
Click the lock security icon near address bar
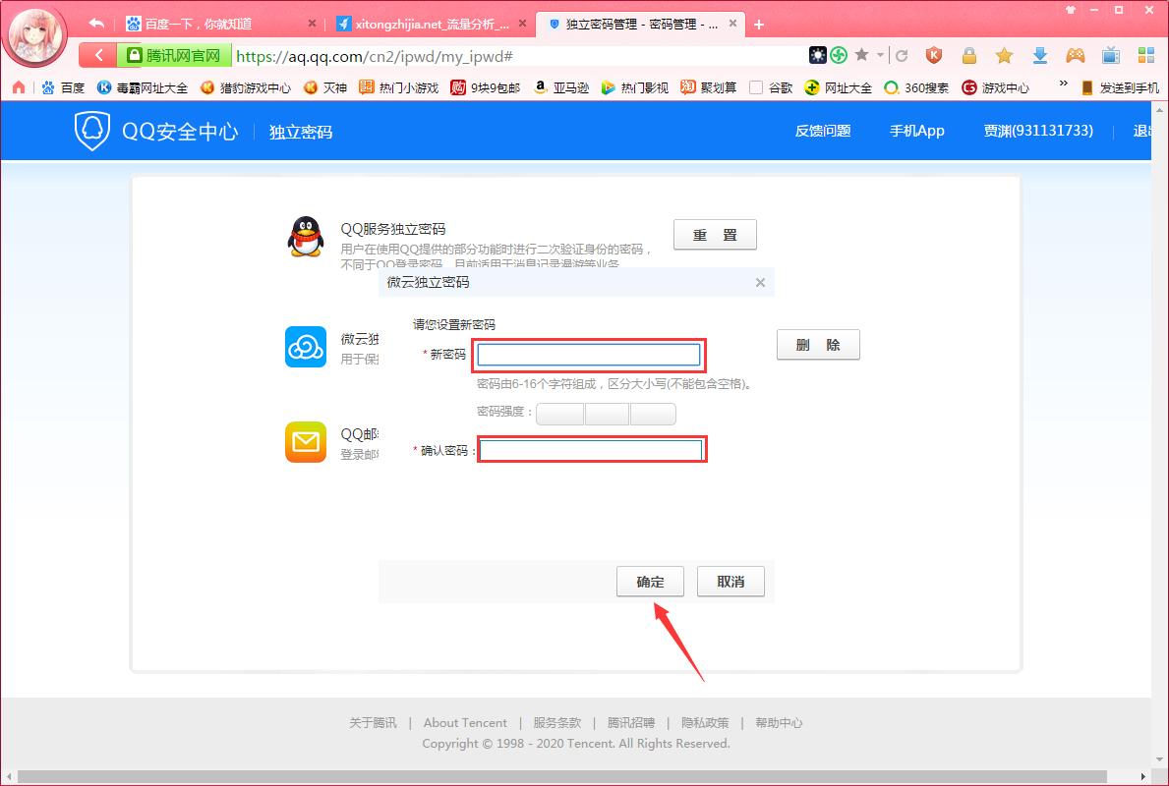pos(969,56)
